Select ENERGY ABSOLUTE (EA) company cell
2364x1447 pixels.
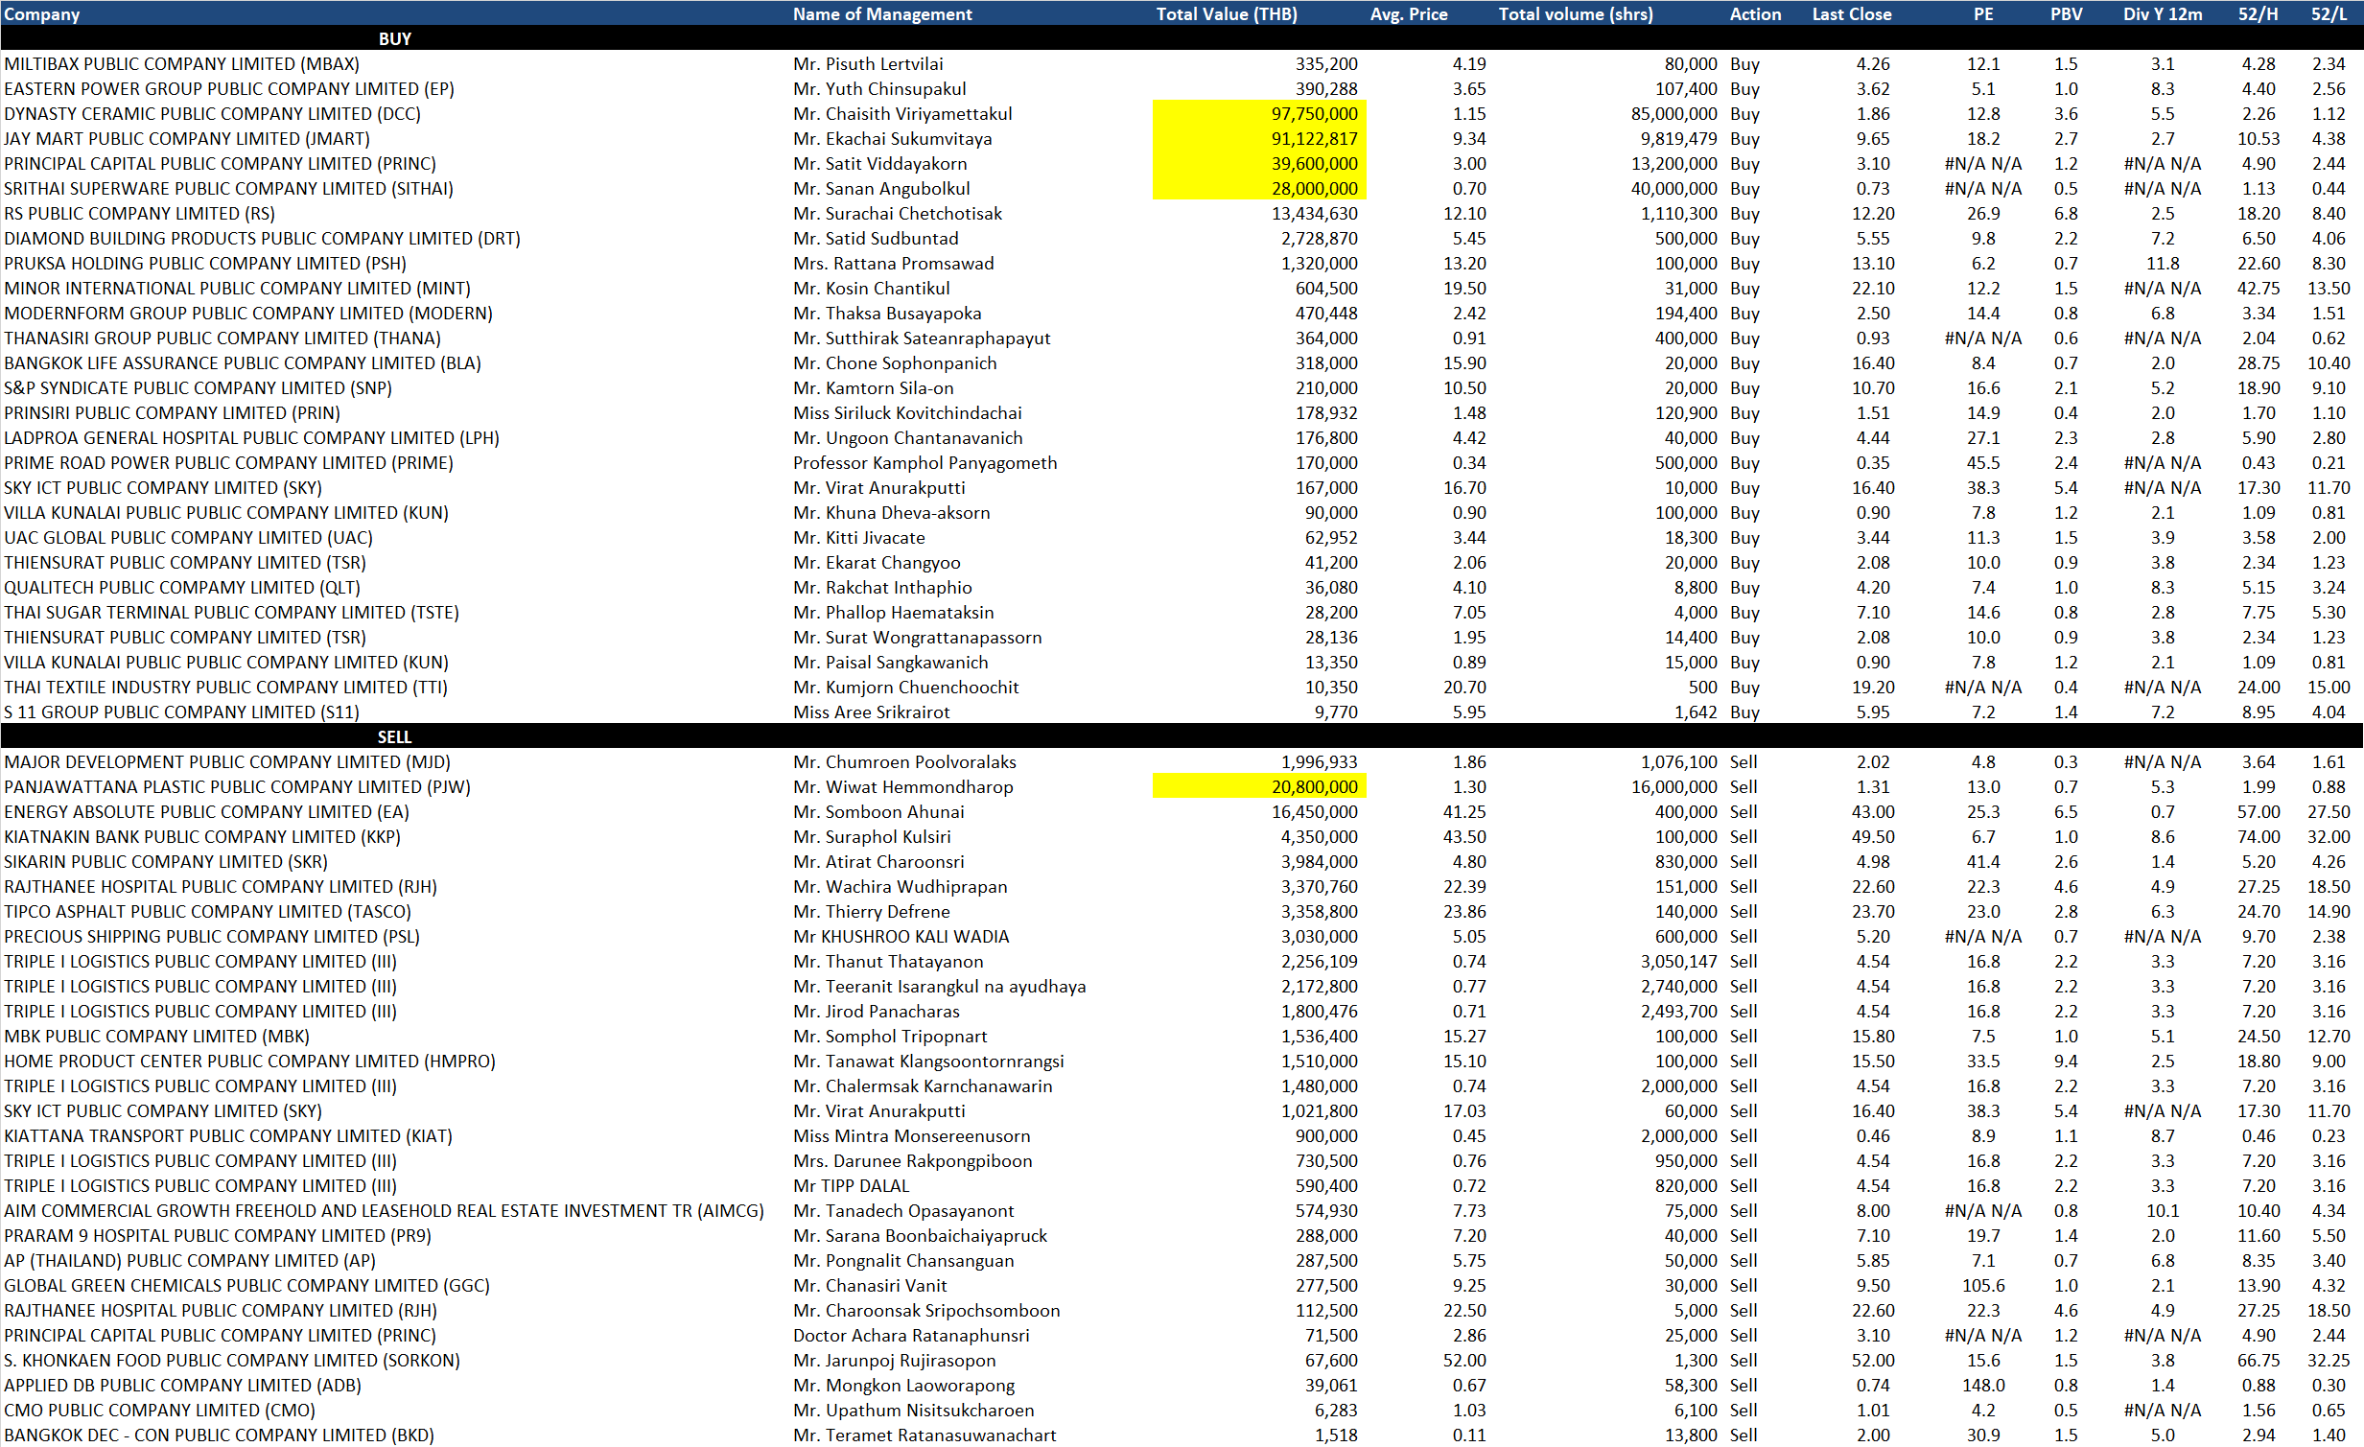click(x=206, y=812)
